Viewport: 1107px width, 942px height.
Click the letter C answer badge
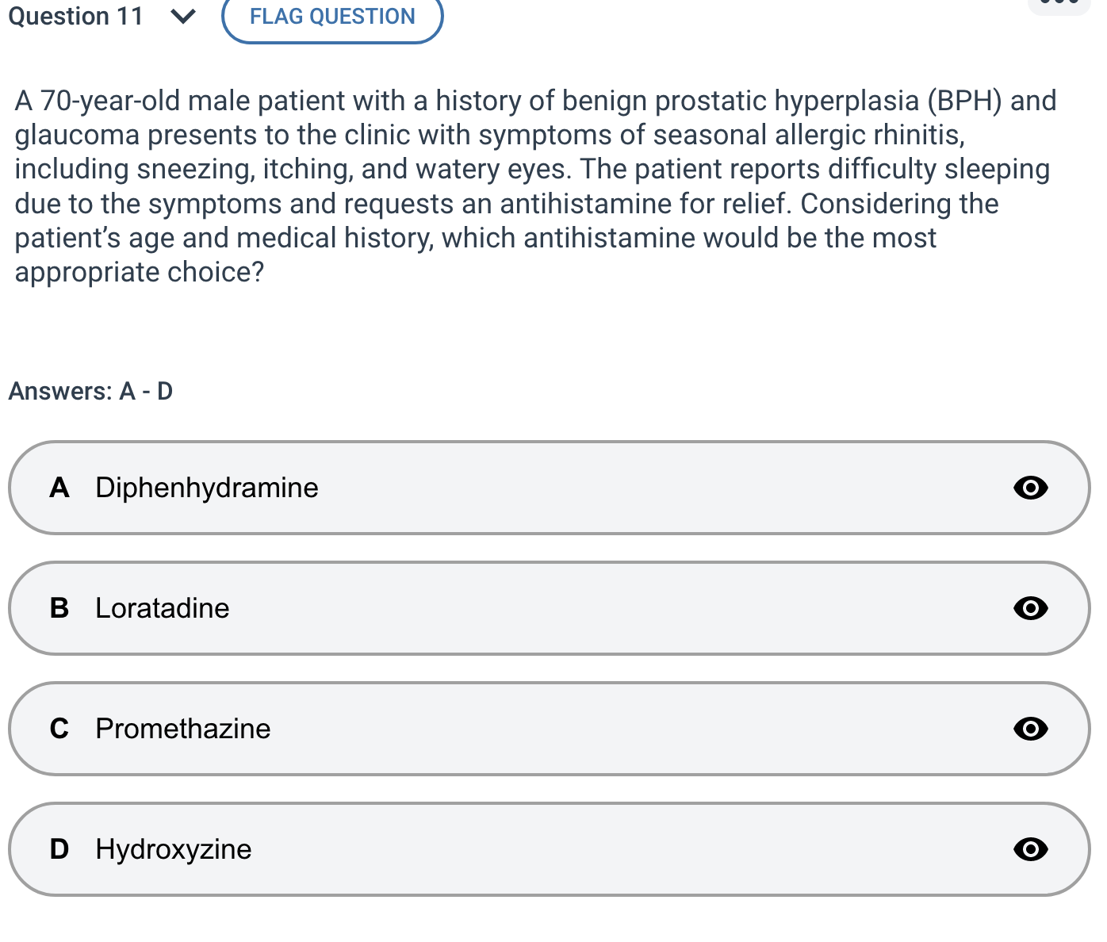click(x=59, y=729)
